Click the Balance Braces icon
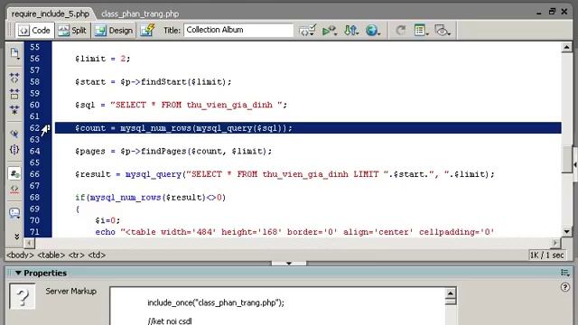 [14, 150]
